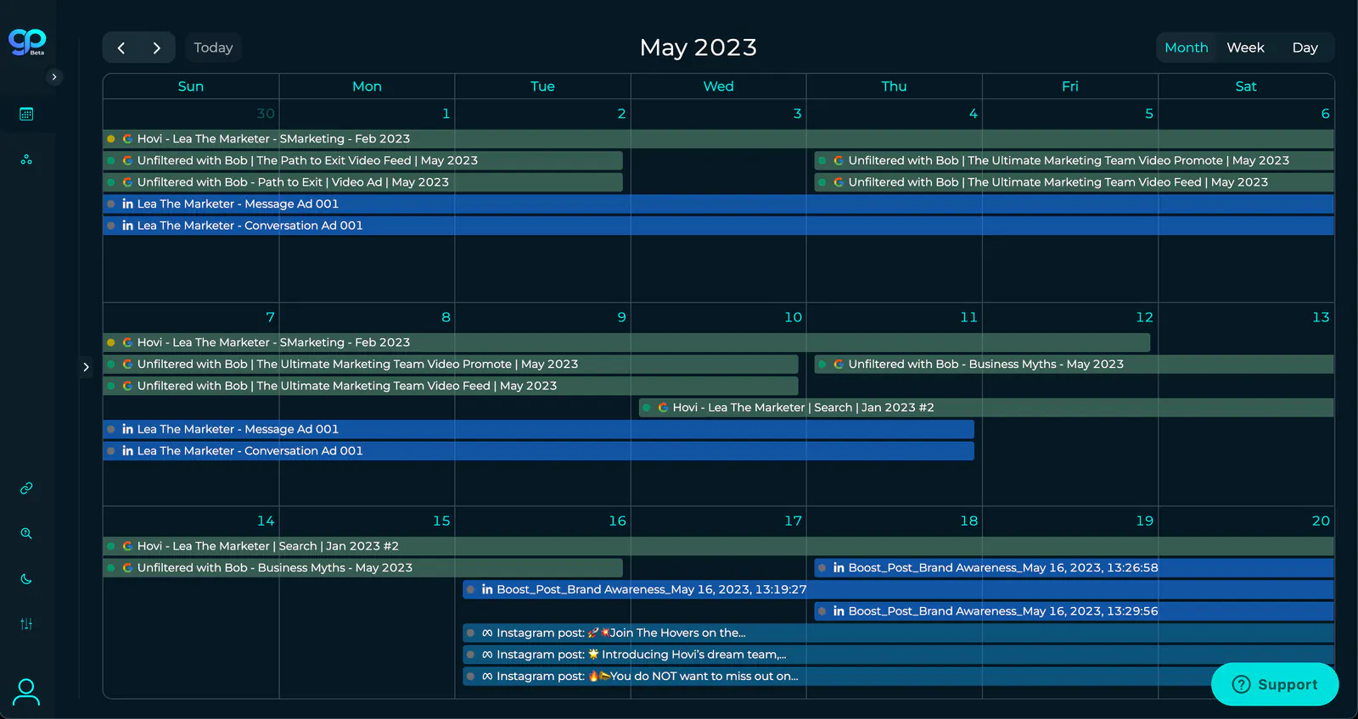Open the magnifier search icon in sidebar
Viewport: 1358px width, 719px height.
tap(26, 533)
